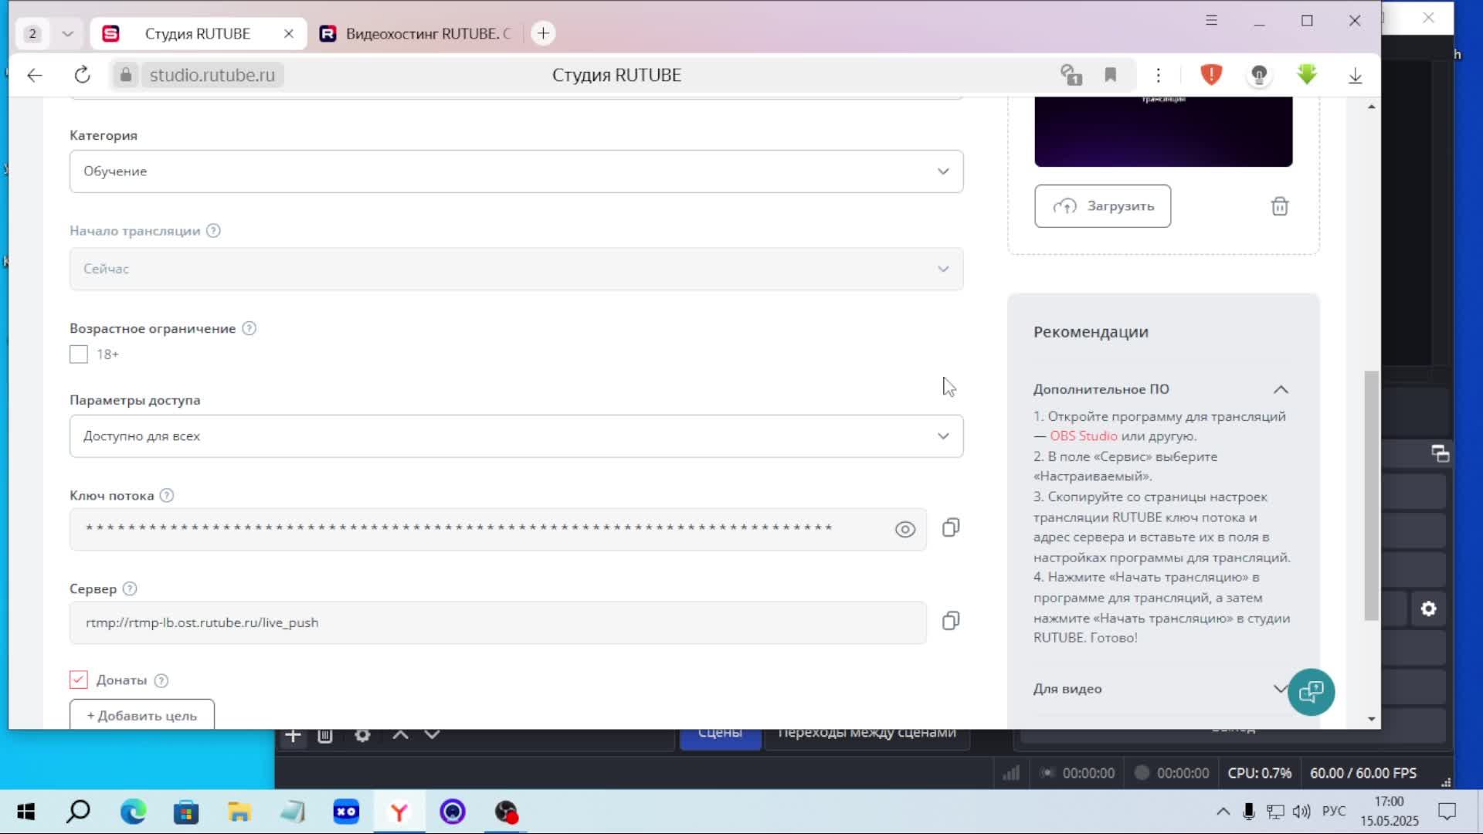The image size is (1483, 834).
Task: Enable the 18+ age restriction checkbox
Action: click(x=79, y=354)
